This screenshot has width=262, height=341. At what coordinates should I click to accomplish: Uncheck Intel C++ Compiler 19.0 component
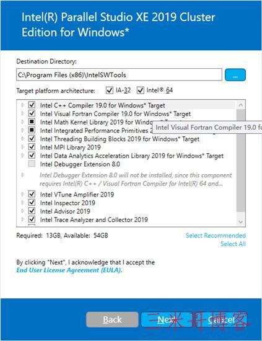[32, 105]
